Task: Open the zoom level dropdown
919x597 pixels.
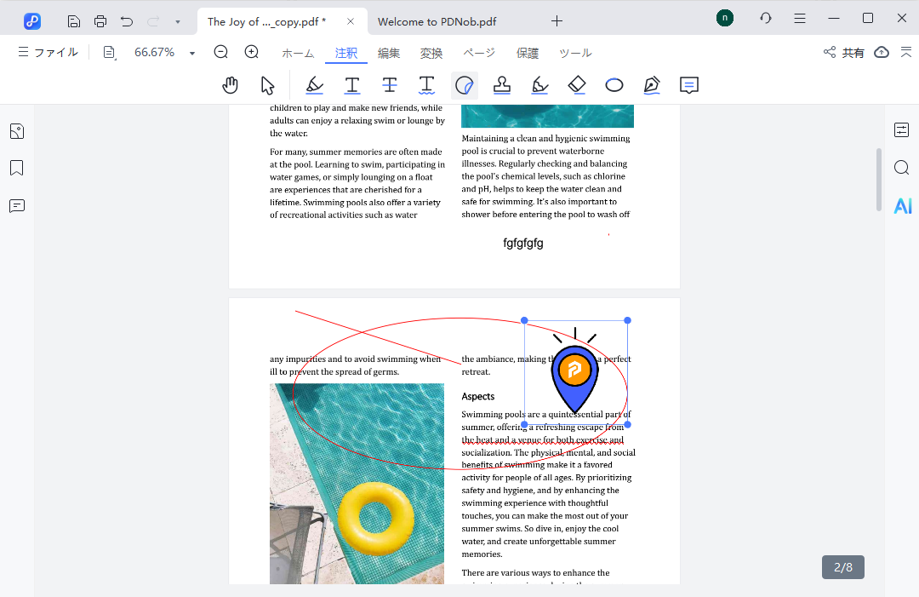Action: click(191, 52)
